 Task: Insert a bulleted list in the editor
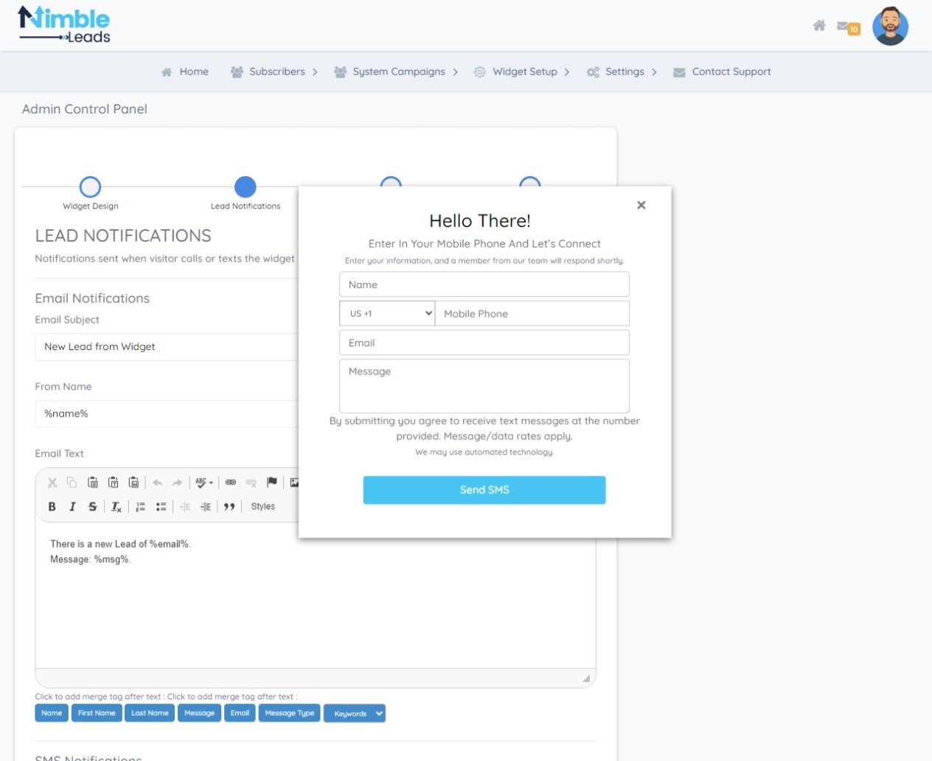pos(161,507)
